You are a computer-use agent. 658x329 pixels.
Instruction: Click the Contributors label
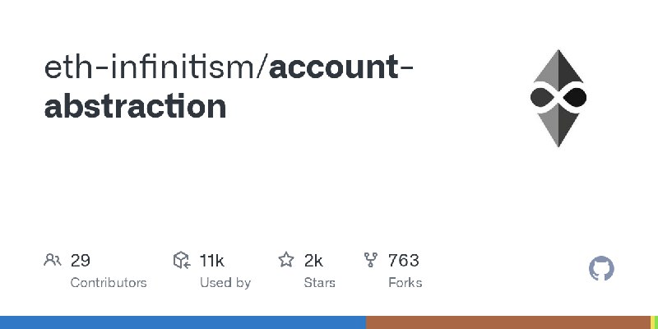pos(109,282)
